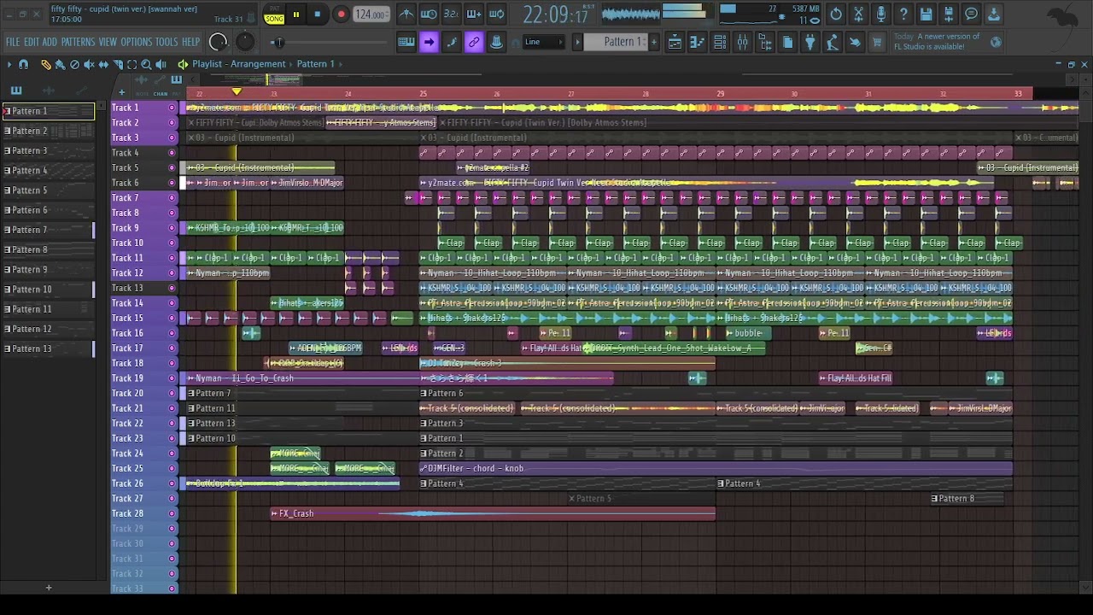This screenshot has width=1093, height=615.
Task: Click the song position slider
Action: 330,42
